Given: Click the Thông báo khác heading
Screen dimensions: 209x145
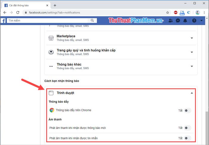Looking at the screenshot, I should [x=69, y=64].
